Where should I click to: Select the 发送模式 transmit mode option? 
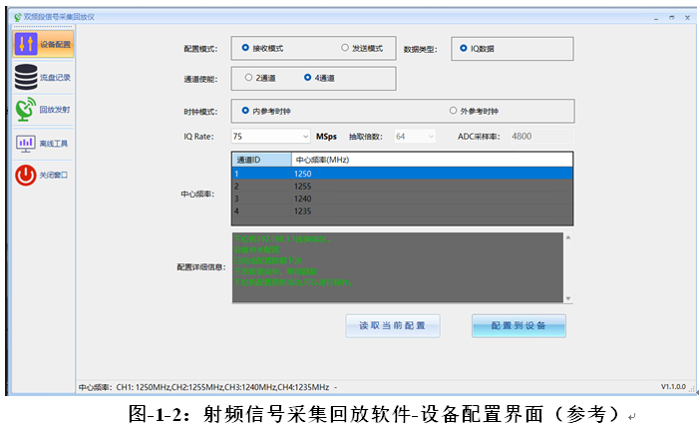(345, 48)
